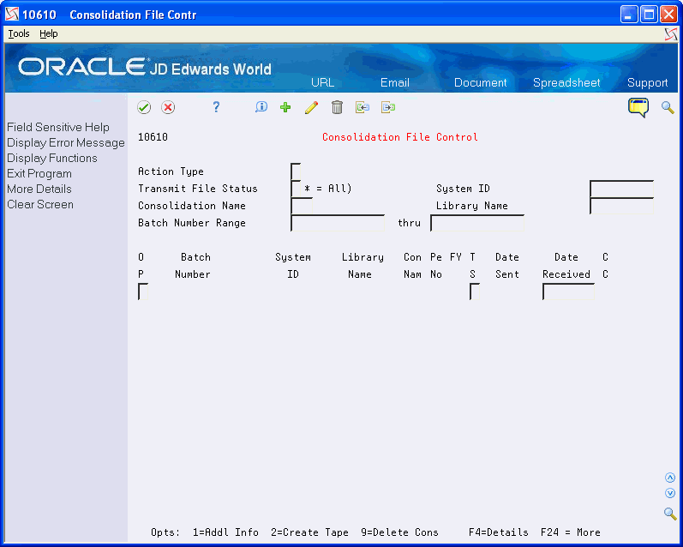Viewport: 683px width, 547px height.
Task: Focus the Date Received grid field
Action: coord(568,292)
